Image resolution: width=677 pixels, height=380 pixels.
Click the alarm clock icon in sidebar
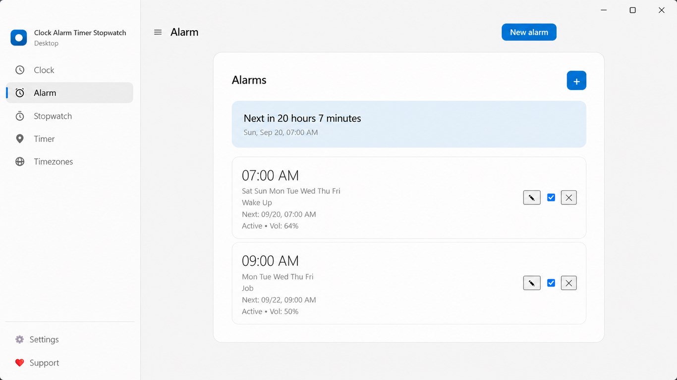(20, 93)
